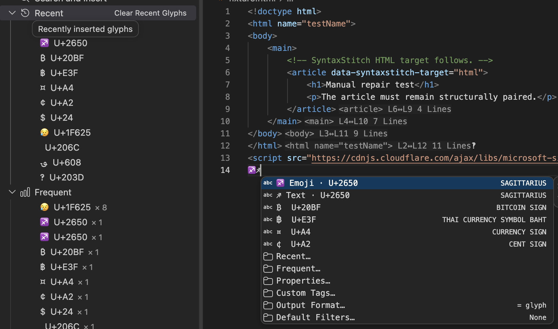The width and height of the screenshot is (558, 329).
Task: Click line number 14 in gutter
Action: pyautogui.click(x=225, y=170)
